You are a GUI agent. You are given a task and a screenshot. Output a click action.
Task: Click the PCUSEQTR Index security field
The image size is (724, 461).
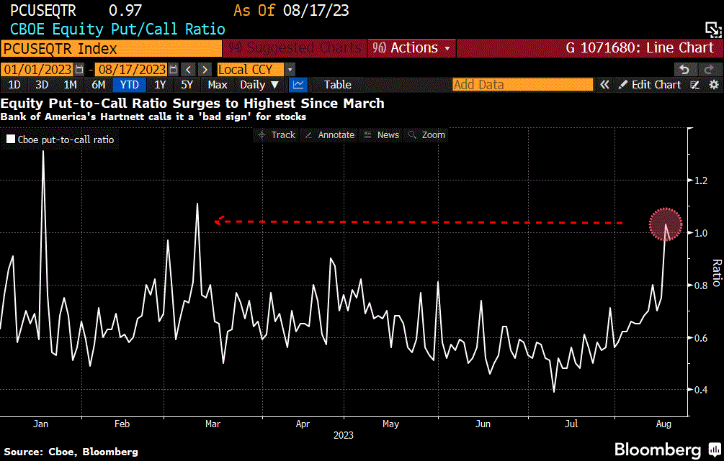point(111,48)
